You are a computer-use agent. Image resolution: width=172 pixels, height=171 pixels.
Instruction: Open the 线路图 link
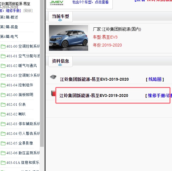click(155, 79)
